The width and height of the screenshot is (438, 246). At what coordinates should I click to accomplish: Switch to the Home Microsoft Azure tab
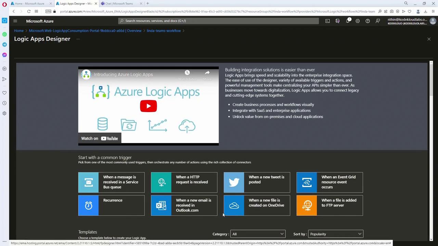click(29, 3)
